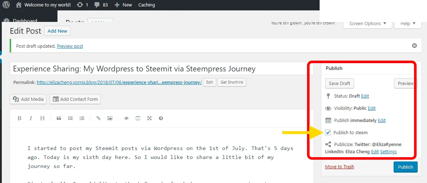Image resolution: width=427 pixels, height=183 pixels.
Task: Open comments via the speech bubble icon
Action: (97, 5)
